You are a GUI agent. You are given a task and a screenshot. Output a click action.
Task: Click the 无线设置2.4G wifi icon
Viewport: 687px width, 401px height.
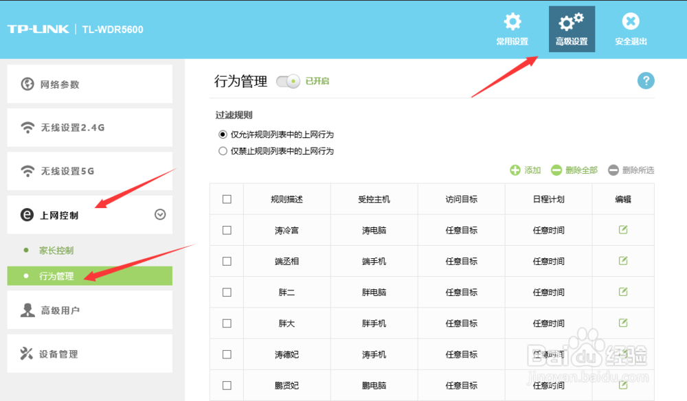(x=27, y=128)
